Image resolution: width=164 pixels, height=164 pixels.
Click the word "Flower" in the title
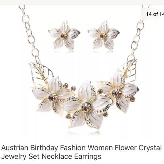point(126,148)
